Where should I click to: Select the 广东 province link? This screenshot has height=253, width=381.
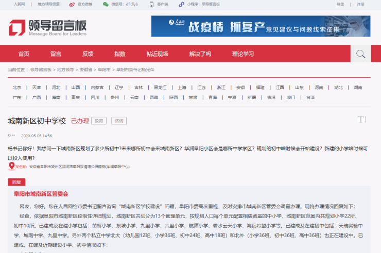point(17,97)
